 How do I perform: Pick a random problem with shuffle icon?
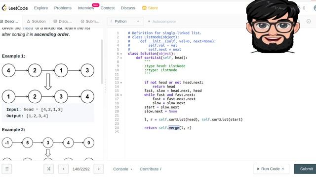(48, 169)
